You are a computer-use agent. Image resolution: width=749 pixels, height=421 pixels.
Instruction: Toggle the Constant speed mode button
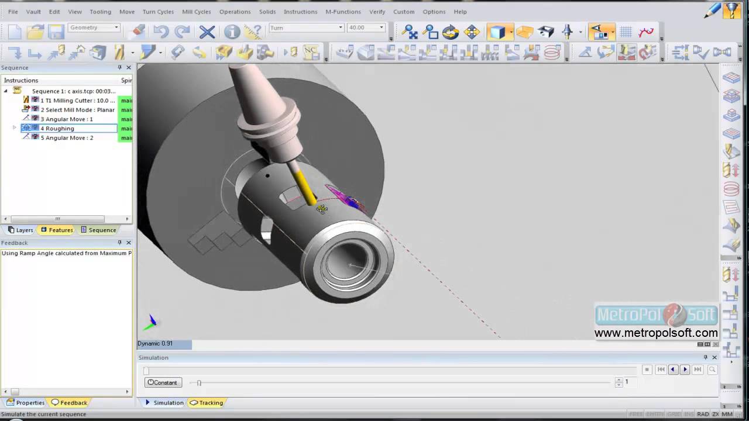163,382
